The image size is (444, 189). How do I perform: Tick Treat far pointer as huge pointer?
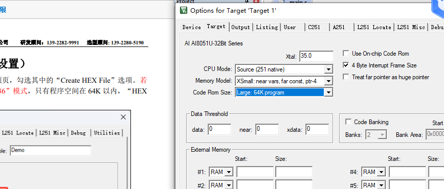coord(346,77)
